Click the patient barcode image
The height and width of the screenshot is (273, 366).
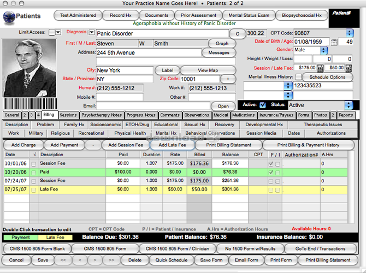(29, 104)
